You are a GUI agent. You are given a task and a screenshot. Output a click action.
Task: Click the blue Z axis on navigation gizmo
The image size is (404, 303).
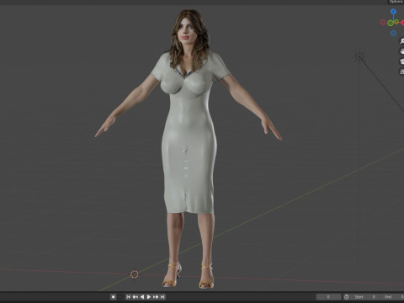[x=393, y=12]
